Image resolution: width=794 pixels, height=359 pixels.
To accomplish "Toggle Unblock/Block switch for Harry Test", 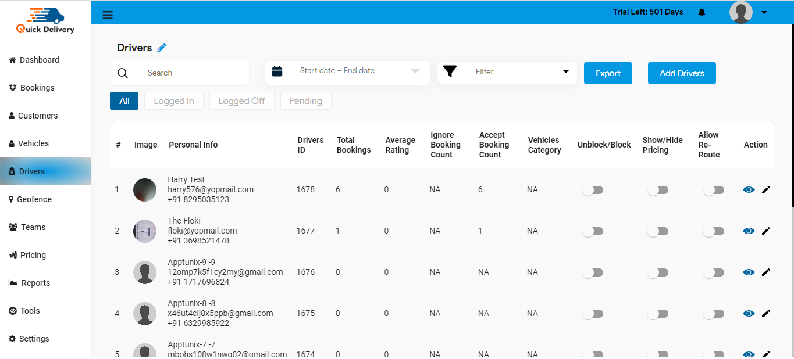I will click(593, 189).
